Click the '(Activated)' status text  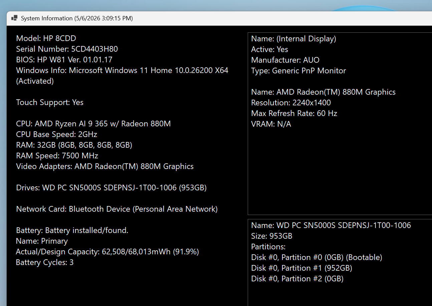pyautogui.click(x=35, y=81)
